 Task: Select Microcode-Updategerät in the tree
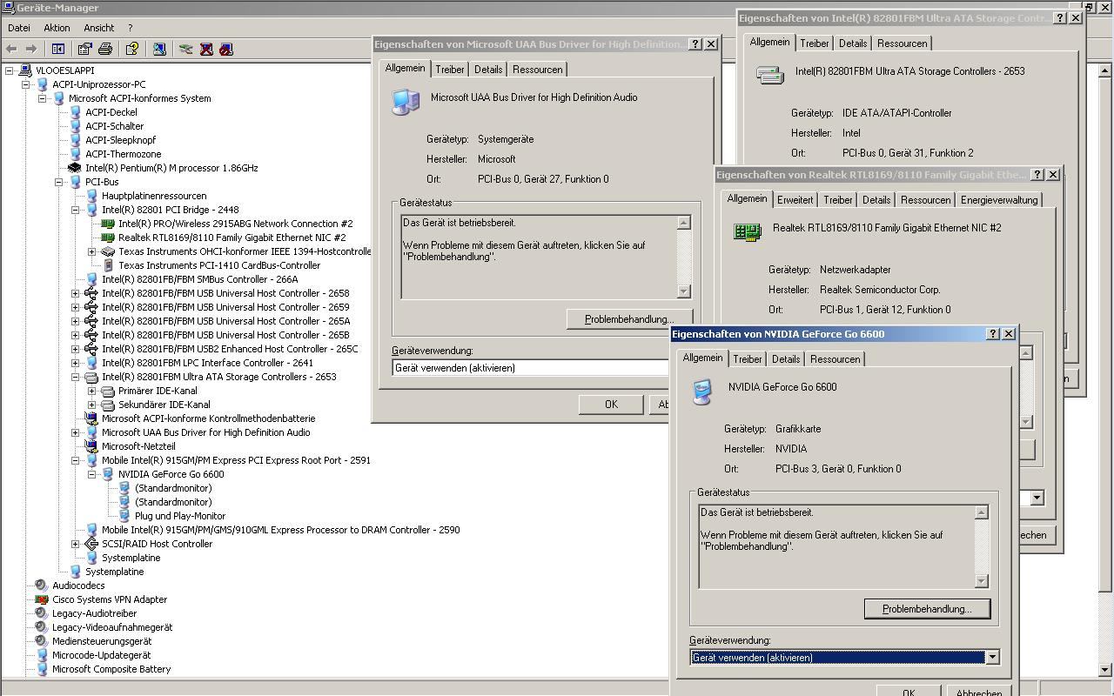point(101,655)
